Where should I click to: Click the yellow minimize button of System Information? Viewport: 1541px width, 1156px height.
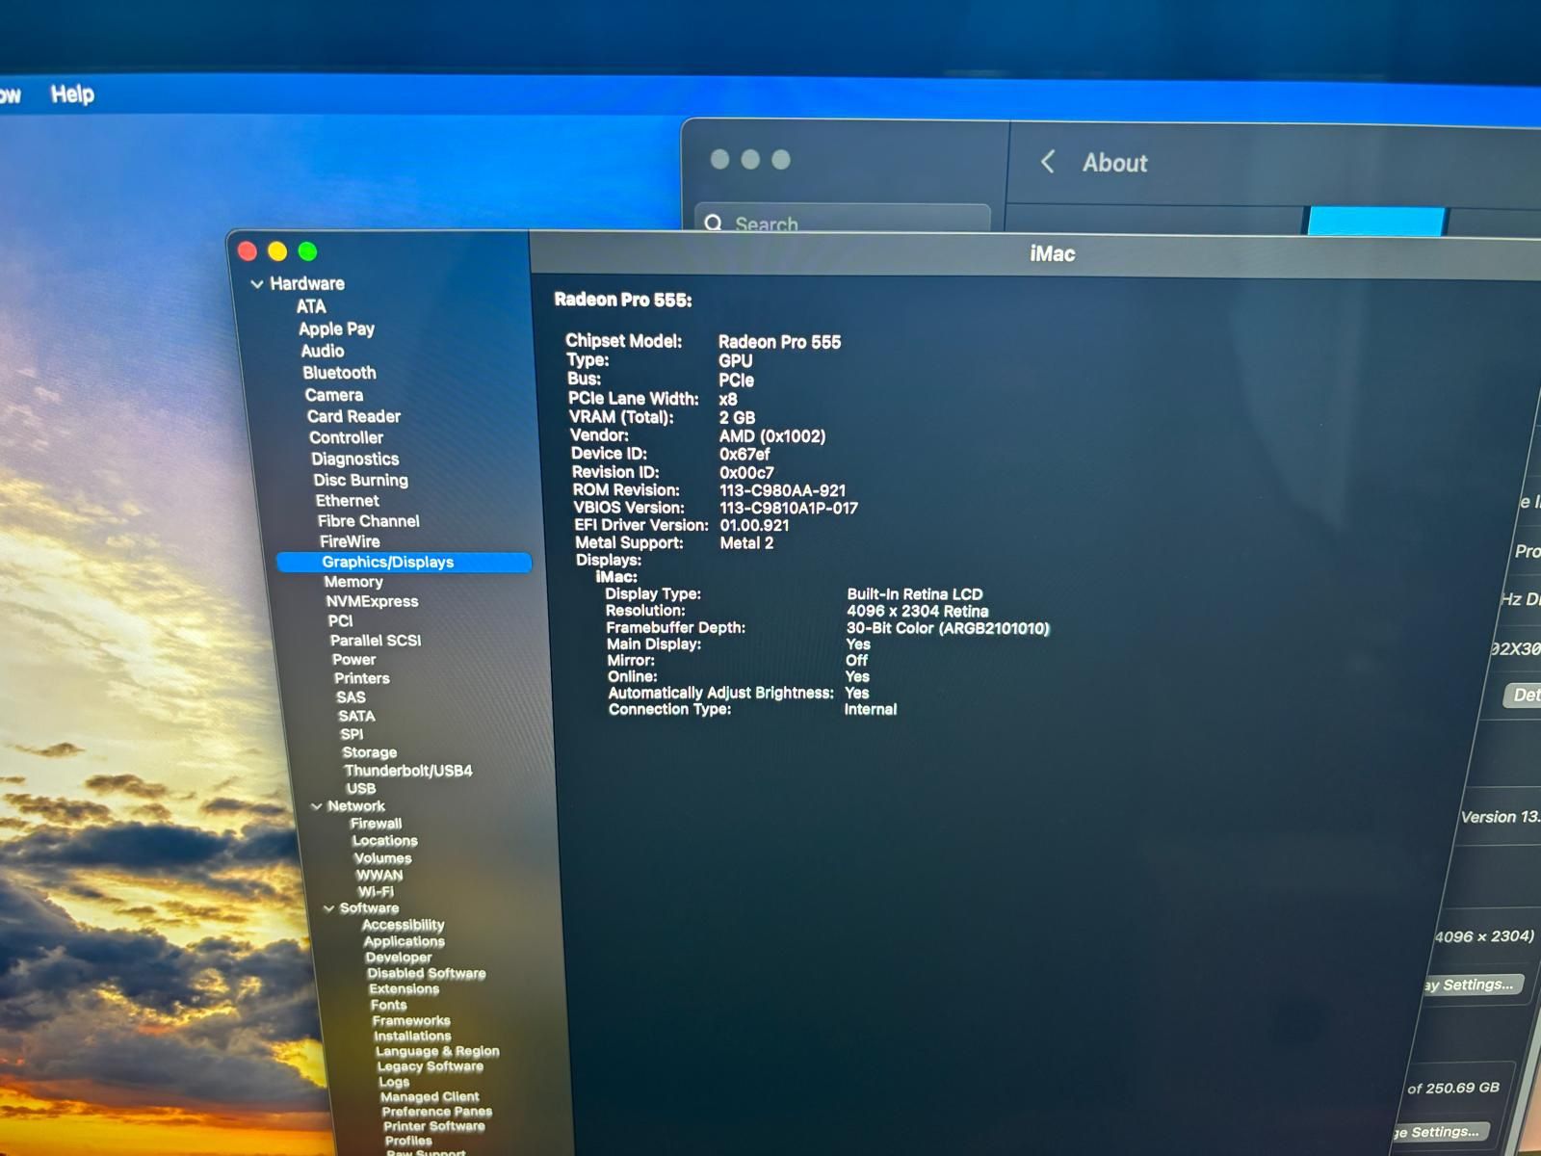coord(277,251)
